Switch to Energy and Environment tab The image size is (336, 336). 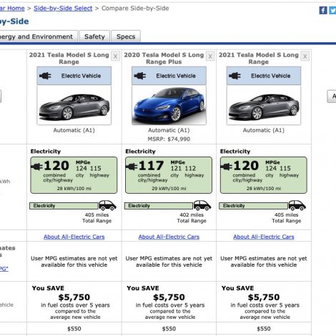click(37, 36)
